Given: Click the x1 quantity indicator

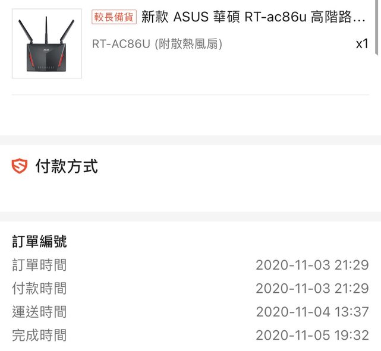Looking at the screenshot, I should pos(361,44).
